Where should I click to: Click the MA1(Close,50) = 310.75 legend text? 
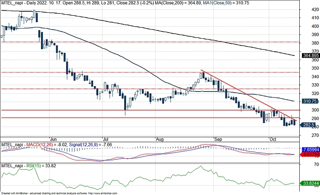coord(226,3)
